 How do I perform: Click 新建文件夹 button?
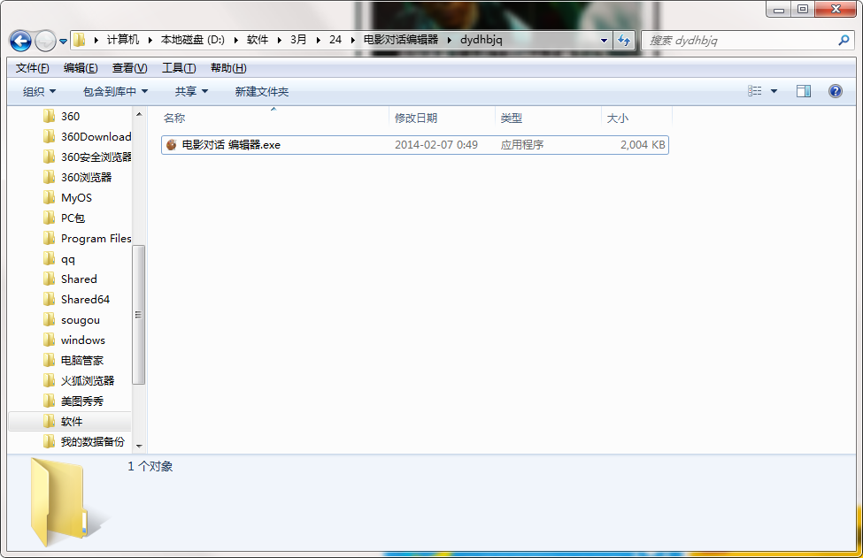click(x=261, y=91)
